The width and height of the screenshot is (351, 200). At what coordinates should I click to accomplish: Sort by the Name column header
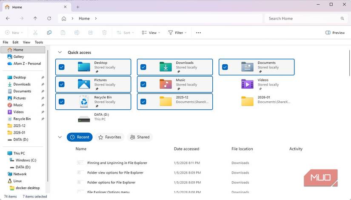(81, 149)
